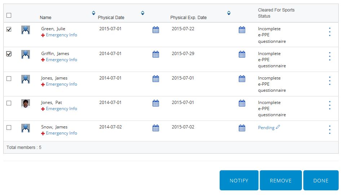Check the checkbox for James Jones

(x=9, y=78)
